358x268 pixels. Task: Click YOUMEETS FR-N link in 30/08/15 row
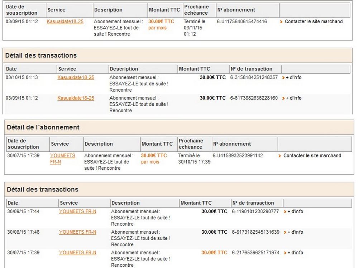coord(77,232)
